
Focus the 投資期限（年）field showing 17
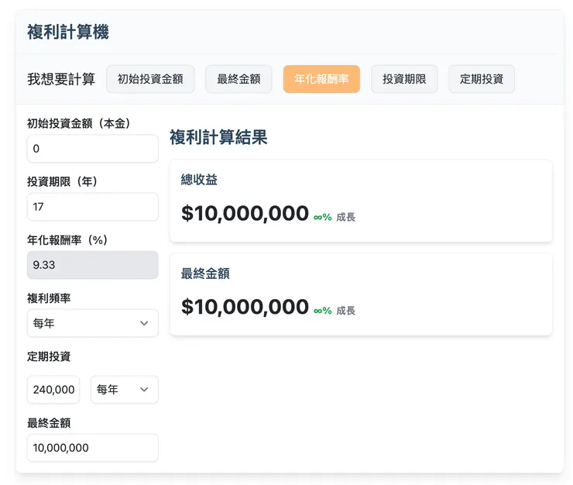[93, 207]
